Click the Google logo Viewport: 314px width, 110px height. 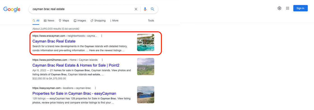pos(12,9)
